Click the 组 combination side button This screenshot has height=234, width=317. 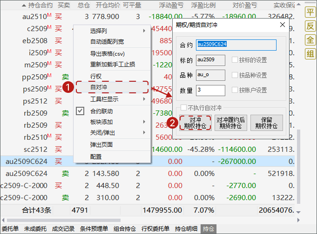(x=310, y=54)
